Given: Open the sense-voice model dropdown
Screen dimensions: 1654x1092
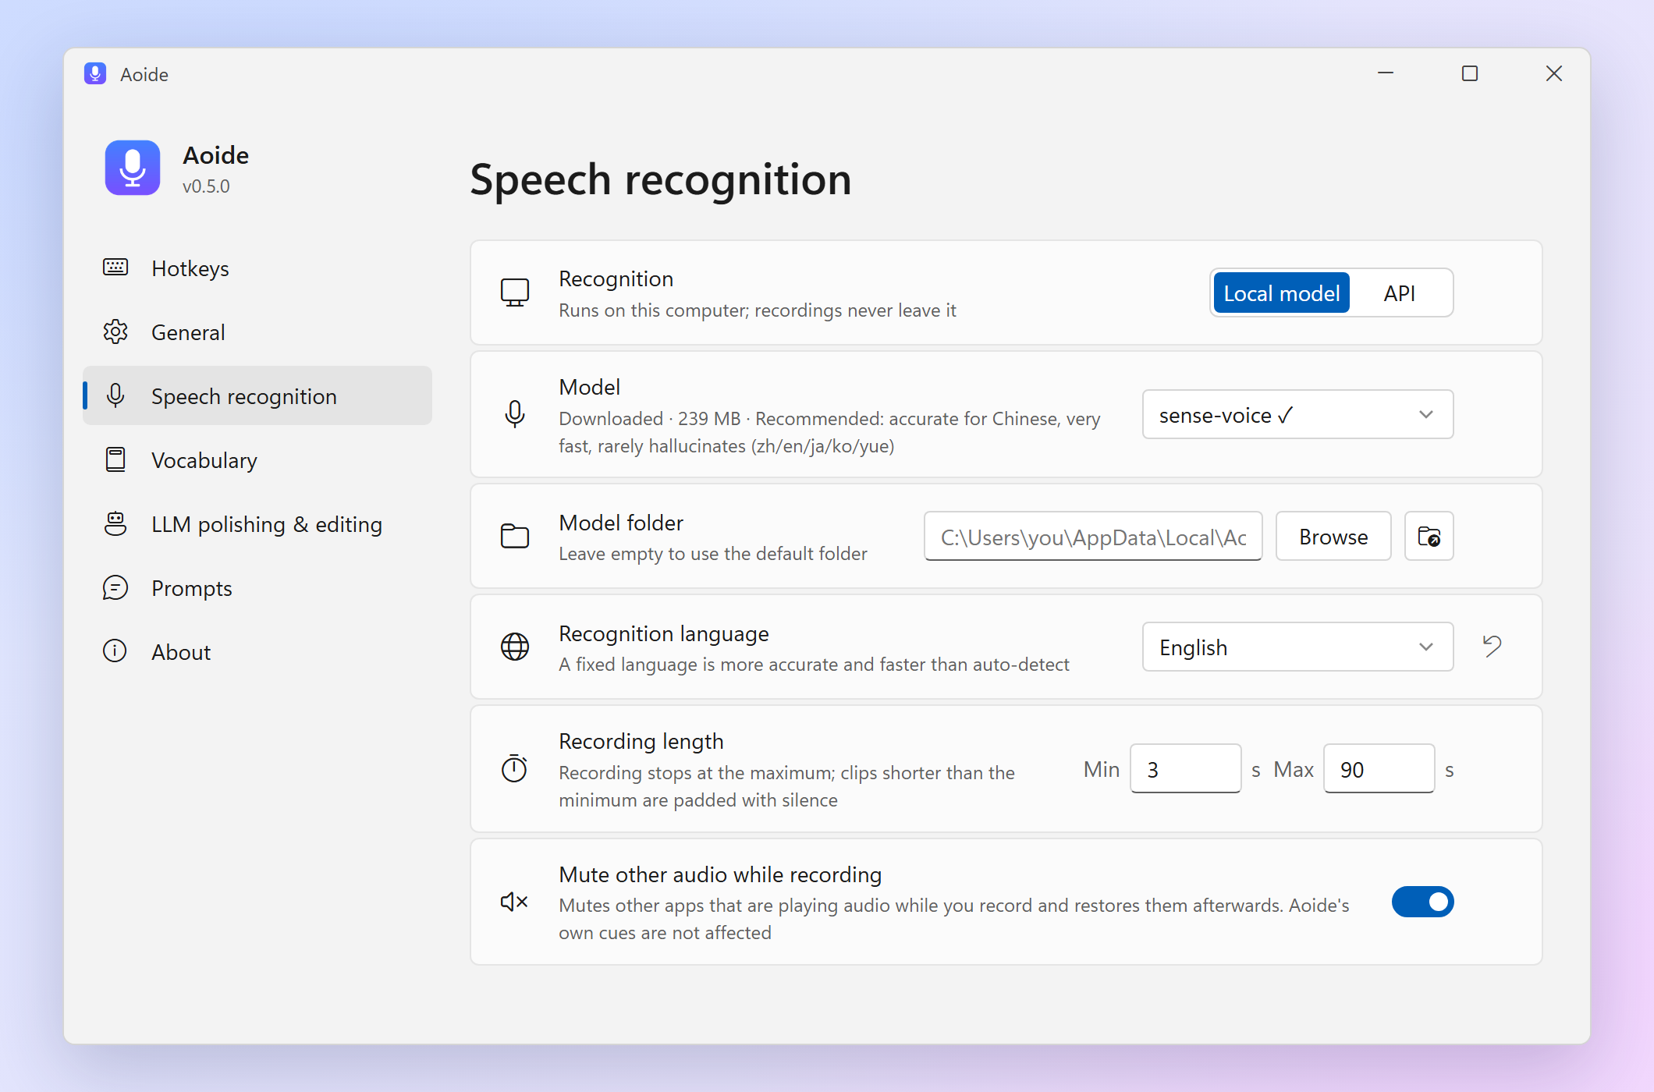Looking at the screenshot, I should coord(1297,414).
